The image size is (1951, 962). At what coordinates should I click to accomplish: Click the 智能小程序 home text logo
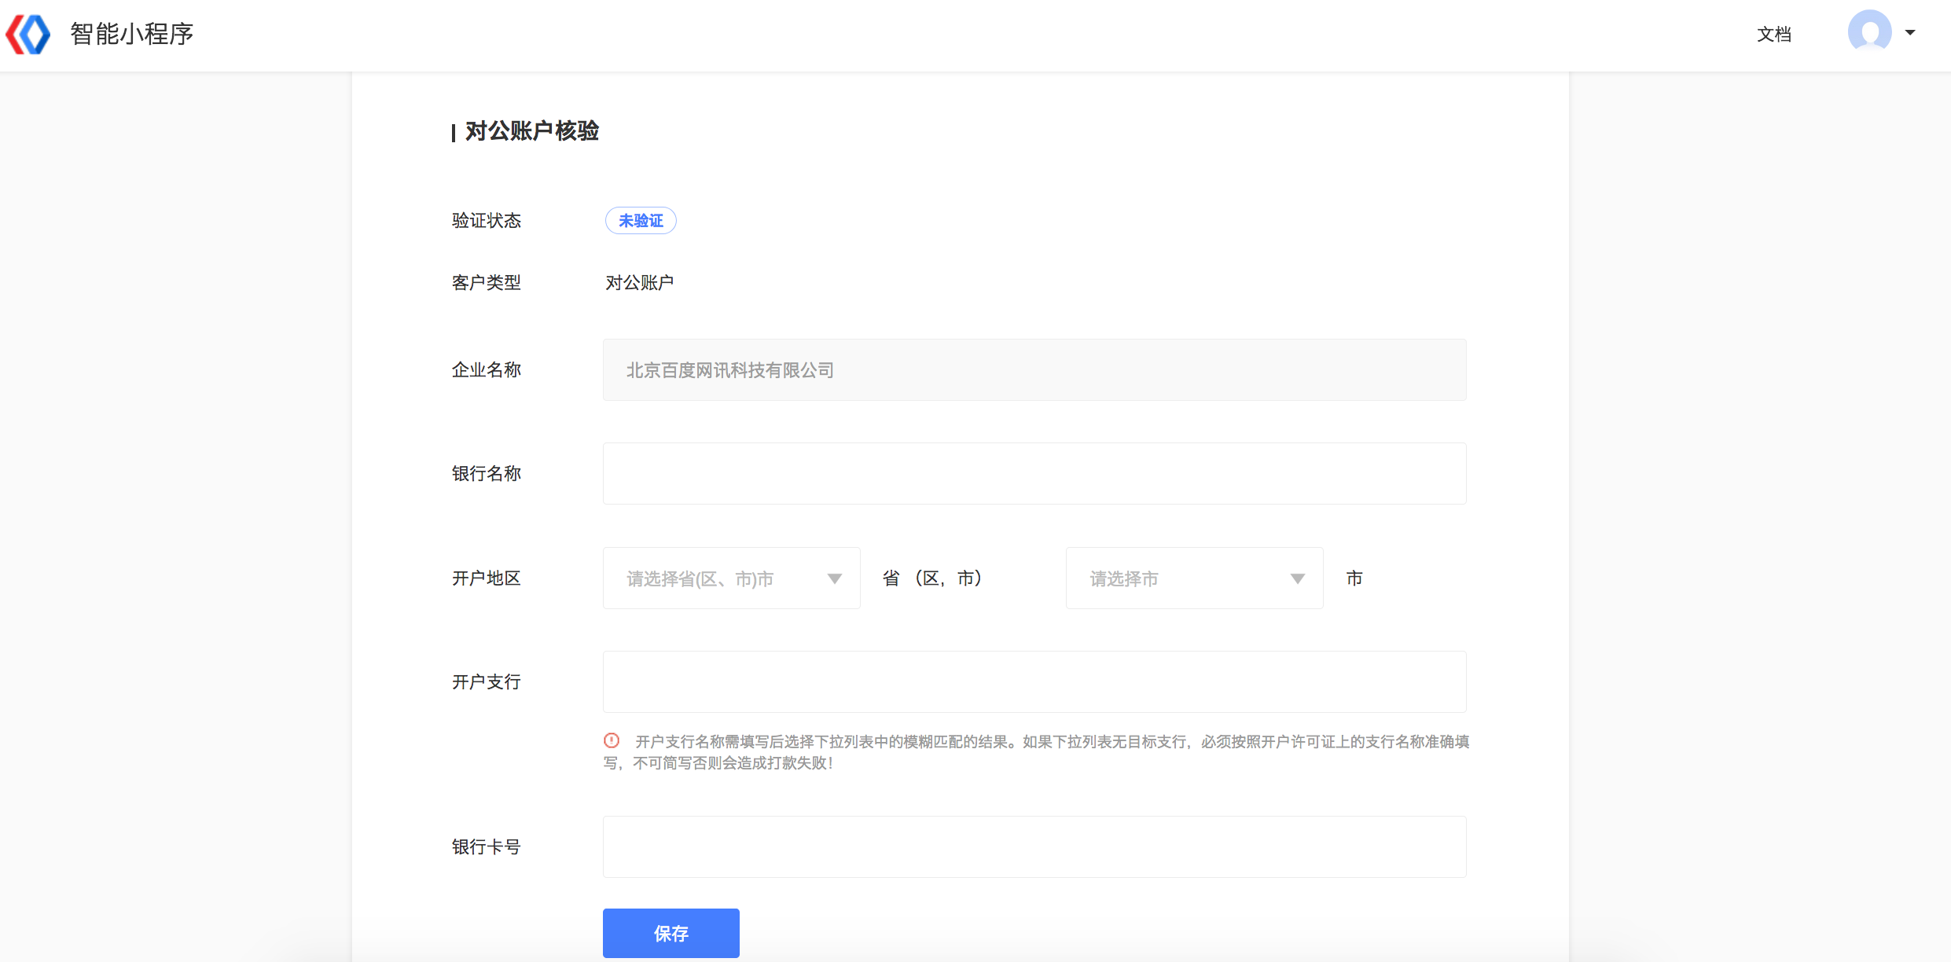coord(130,34)
